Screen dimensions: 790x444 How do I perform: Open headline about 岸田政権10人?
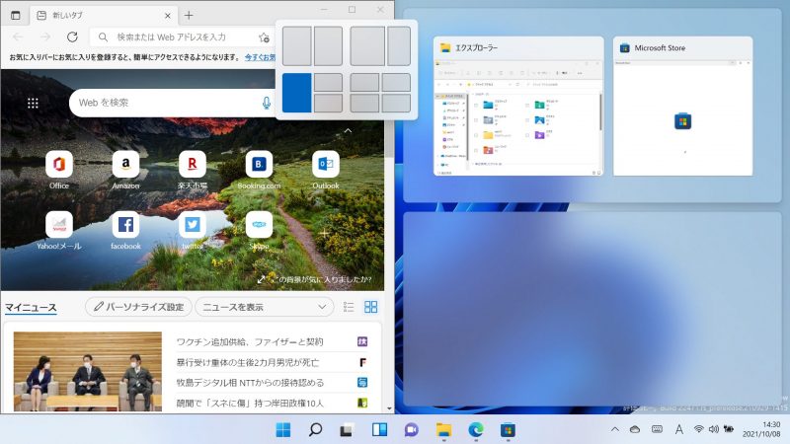250,404
